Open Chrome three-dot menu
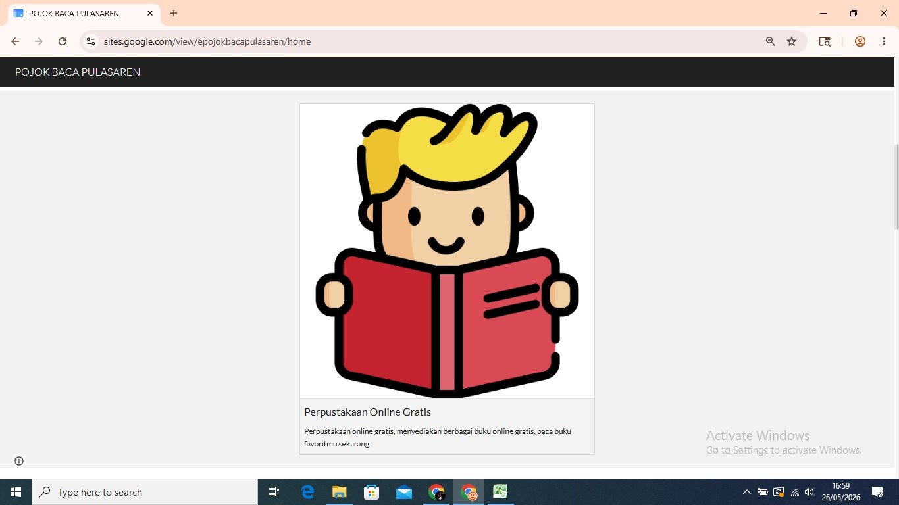The image size is (899, 505). [883, 41]
